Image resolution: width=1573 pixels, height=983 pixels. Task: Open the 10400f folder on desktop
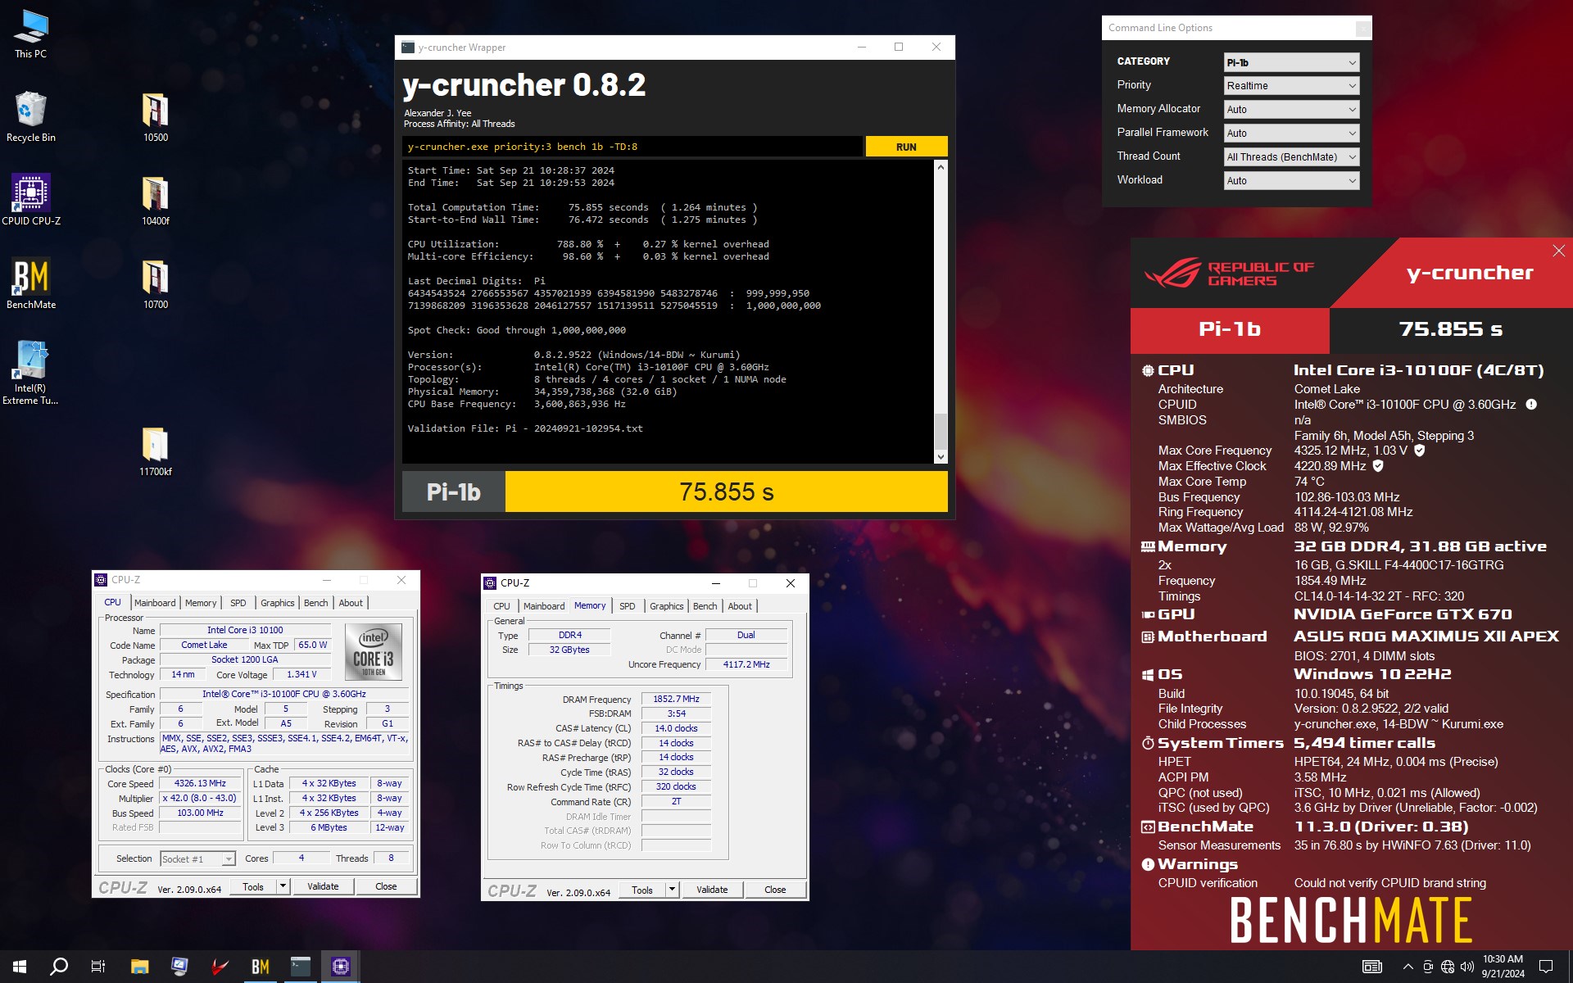(156, 201)
